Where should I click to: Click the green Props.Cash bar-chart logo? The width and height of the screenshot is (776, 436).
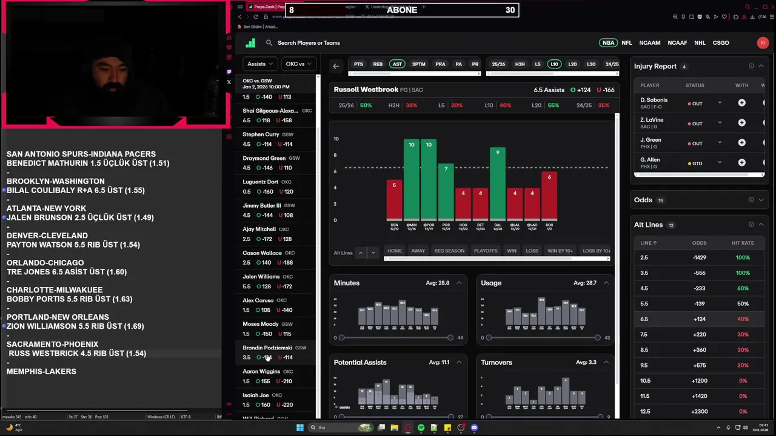250,43
